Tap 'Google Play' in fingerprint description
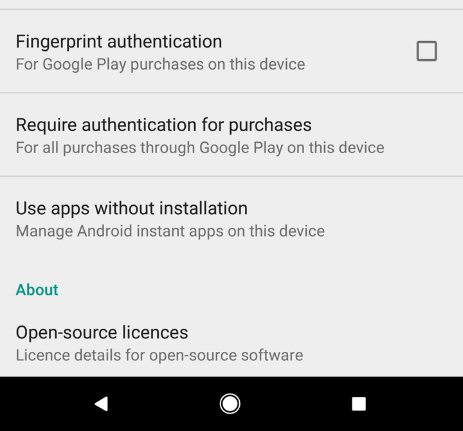The image size is (463, 431). (x=84, y=64)
